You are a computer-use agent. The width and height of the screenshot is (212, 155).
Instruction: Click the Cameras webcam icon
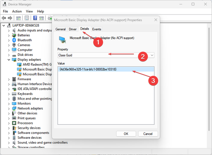14,45
